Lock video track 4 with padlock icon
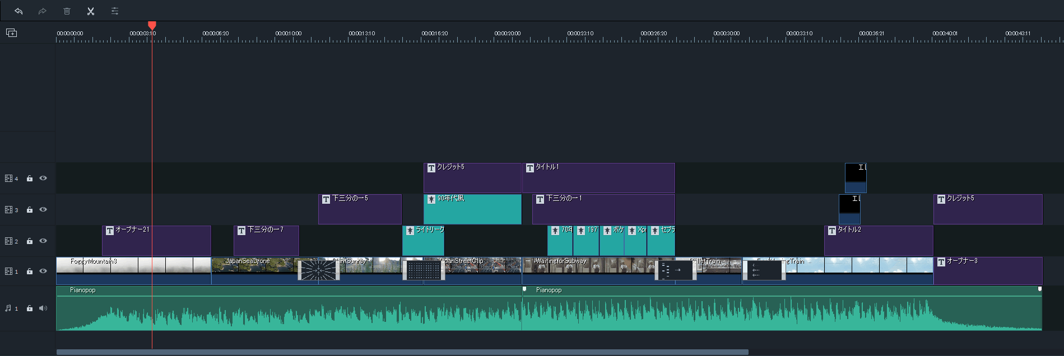Image resolution: width=1064 pixels, height=356 pixels. tap(30, 179)
